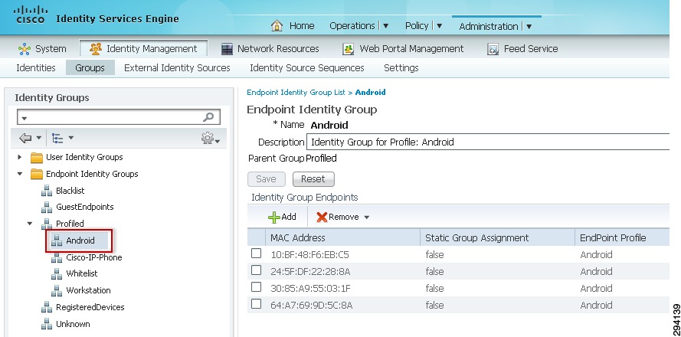Click the Unknown group icon
This screenshot has width=681, height=337.
click(47, 324)
